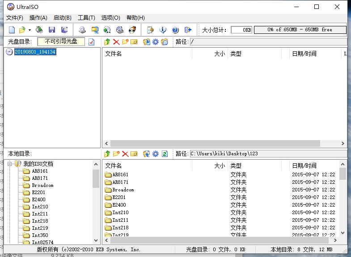Screen dimensions: 351x257
Task: Click the go-up-folder icon in local toolbar
Action: point(107,153)
